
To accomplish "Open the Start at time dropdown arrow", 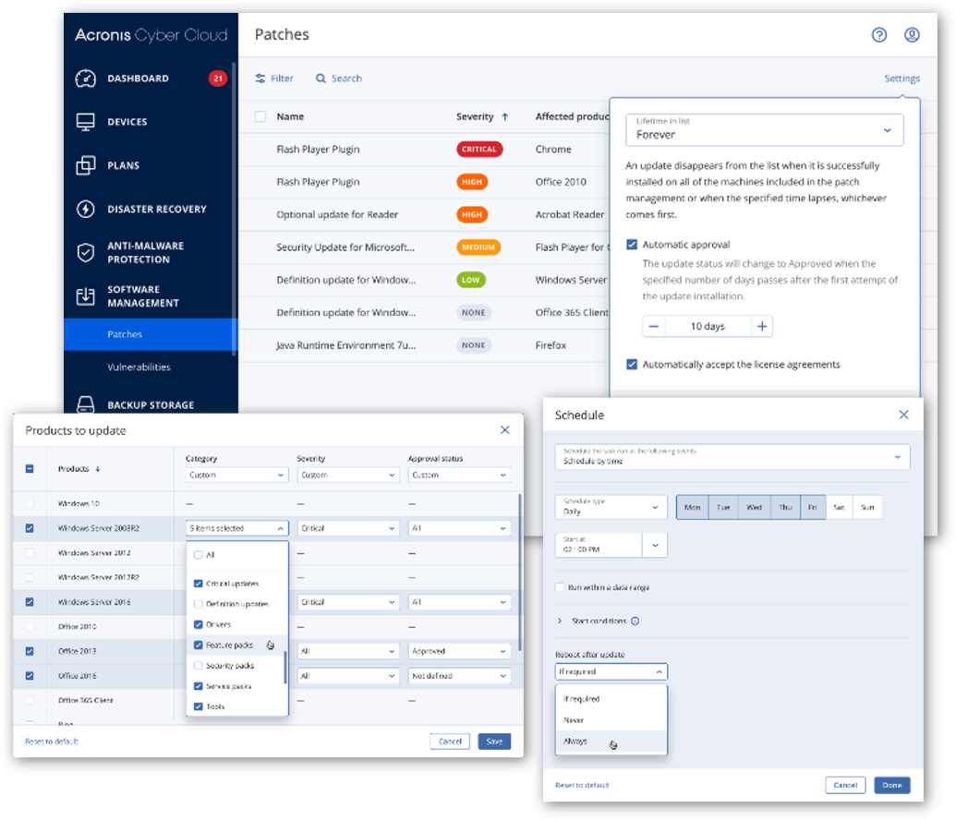I will click(x=655, y=545).
